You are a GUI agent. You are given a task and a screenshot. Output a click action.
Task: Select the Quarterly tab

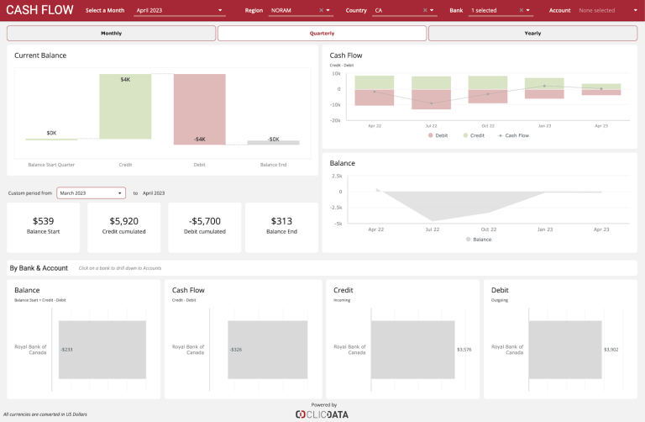322,34
